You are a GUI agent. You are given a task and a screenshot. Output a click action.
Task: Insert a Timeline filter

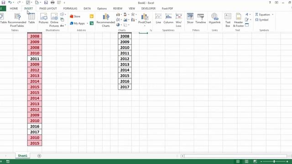(201, 18)
